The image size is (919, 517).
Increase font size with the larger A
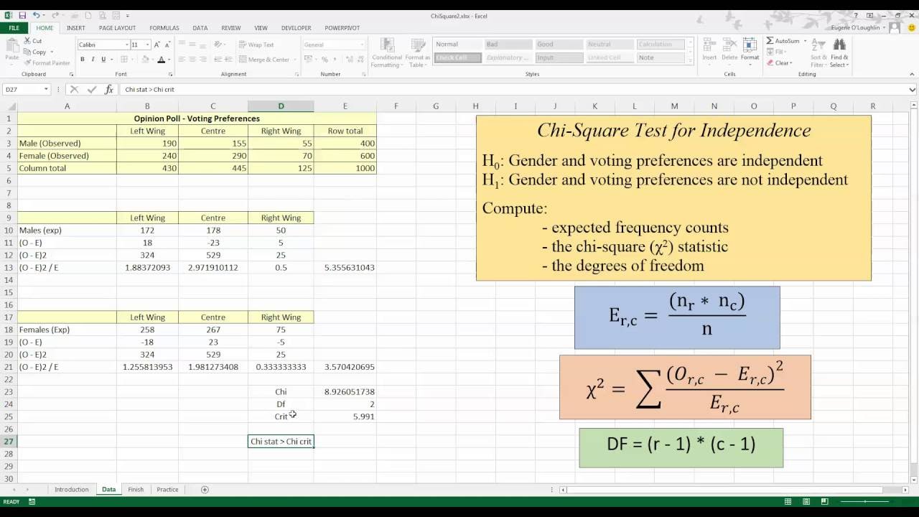pyautogui.click(x=157, y=45)
